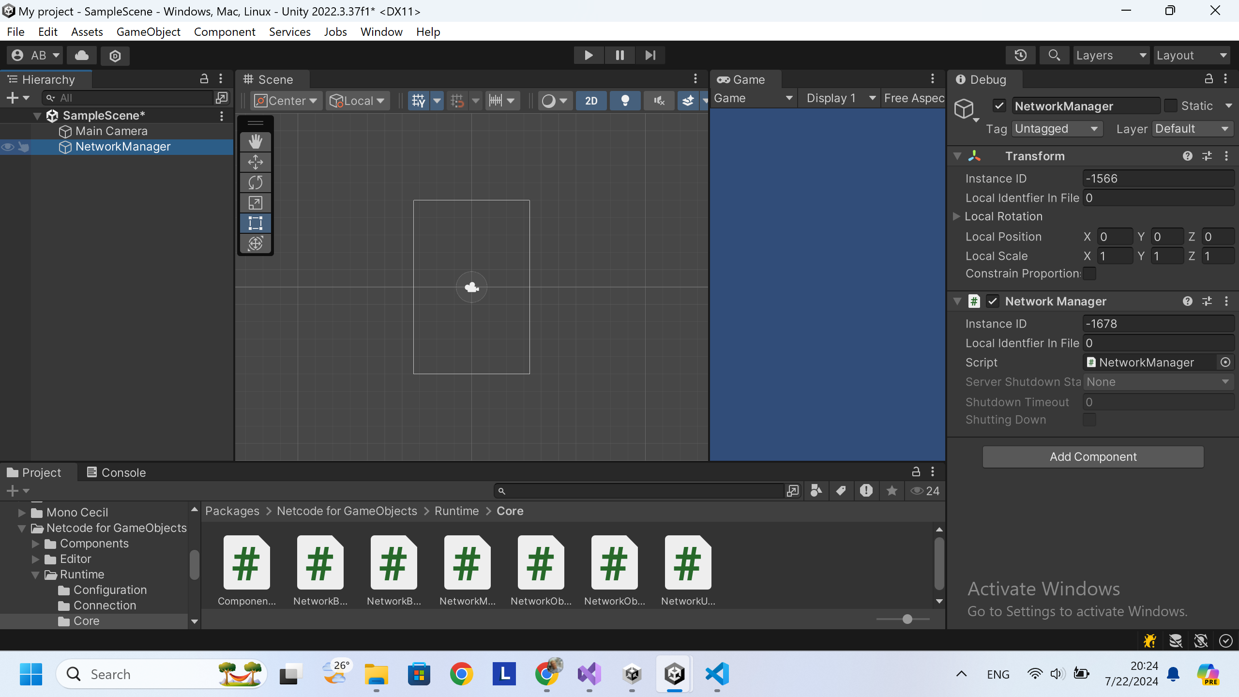This screenshot has height=697, width=1239.
Task: Adjust the Project panel thumbnail size slider
Action: (x=907, y=619)
